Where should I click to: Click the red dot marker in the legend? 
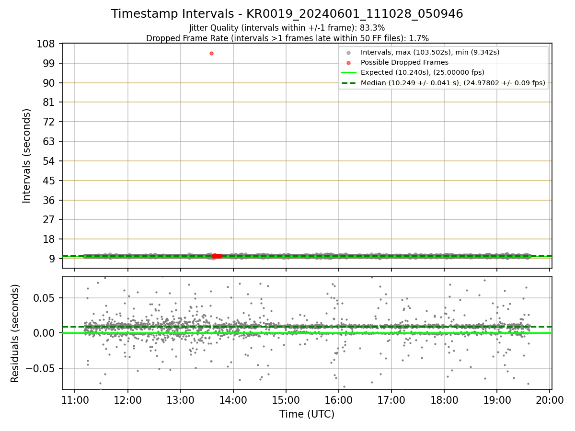pos(348,63)
